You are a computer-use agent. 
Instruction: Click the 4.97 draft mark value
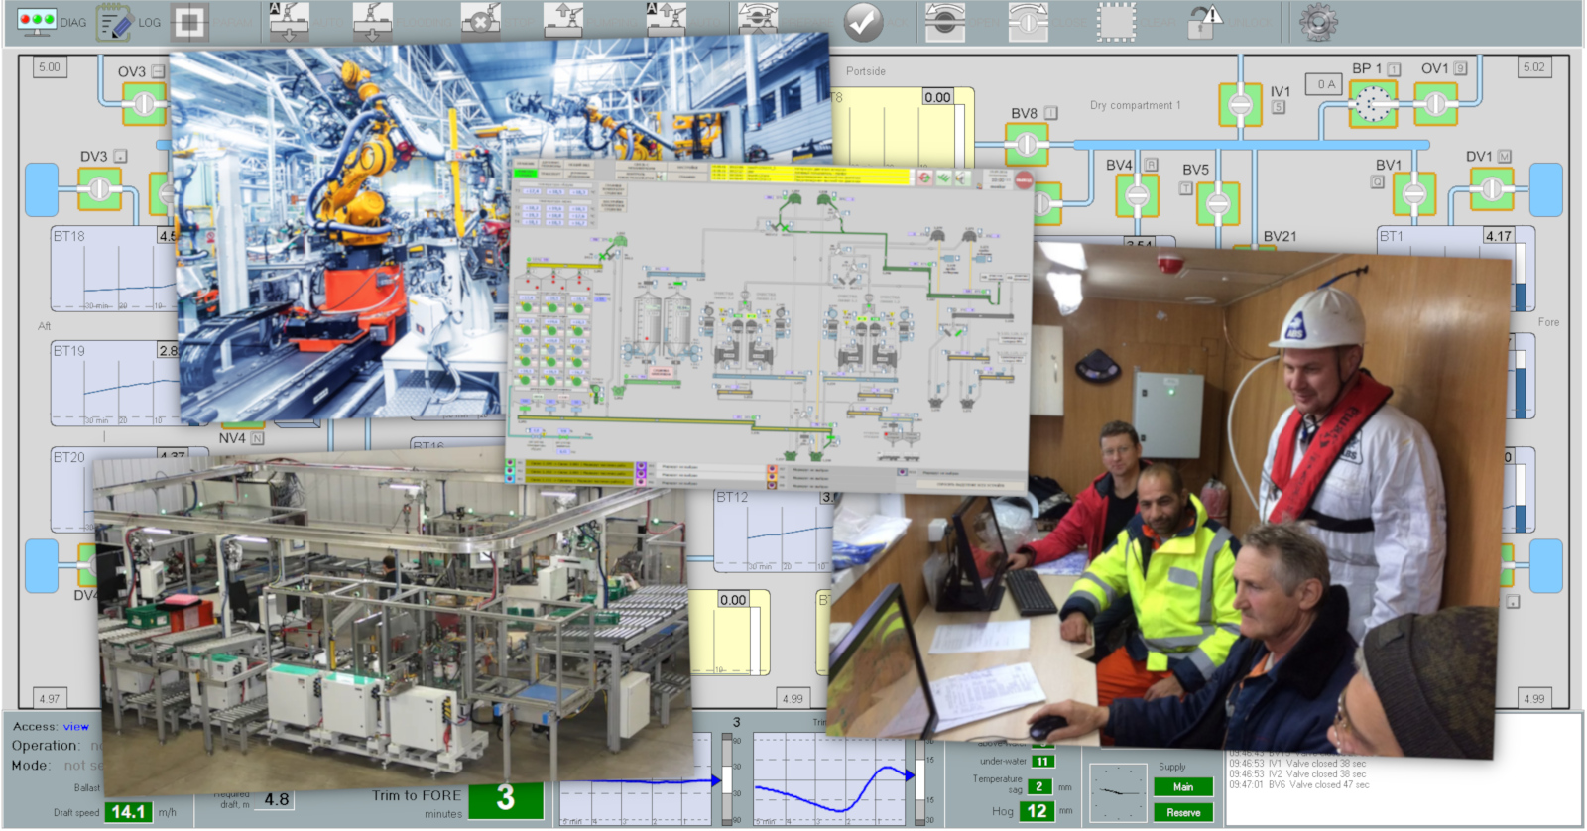[49, 698]
